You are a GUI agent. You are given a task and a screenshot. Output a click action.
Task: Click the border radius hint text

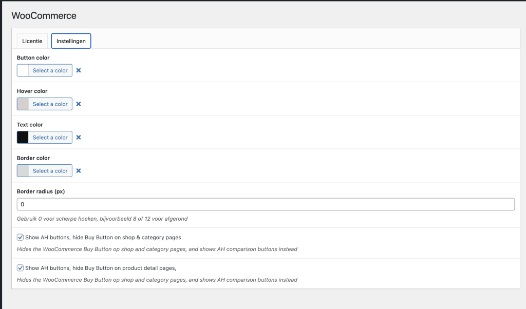tap(102, 219)
